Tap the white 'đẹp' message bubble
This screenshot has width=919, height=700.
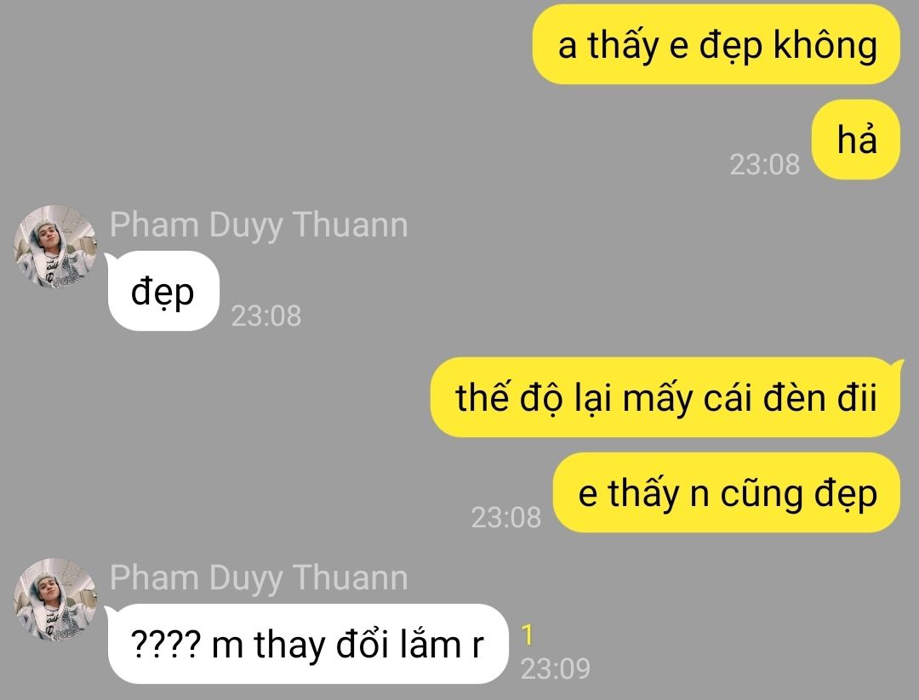[163, 291]
